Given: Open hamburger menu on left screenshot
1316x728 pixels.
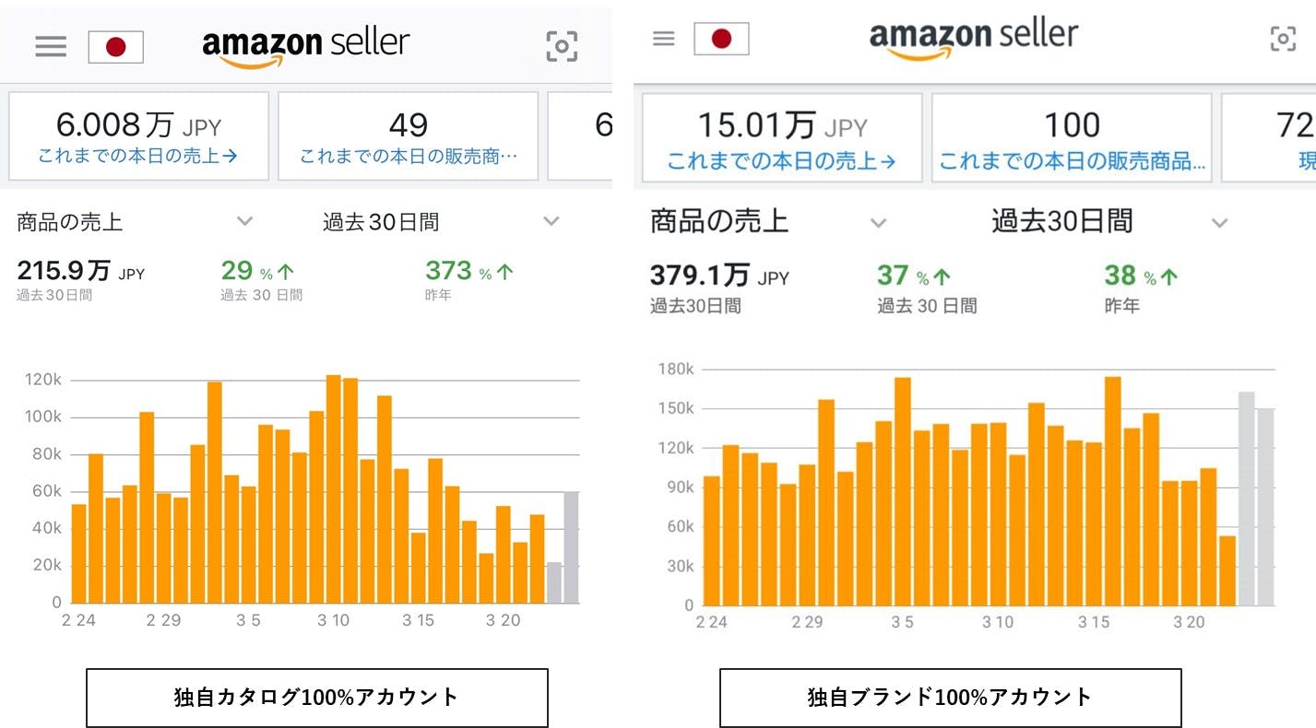Looking at the screenshot, I should 51,47.
